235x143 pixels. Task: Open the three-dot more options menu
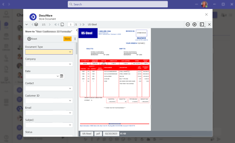[75, 39]
